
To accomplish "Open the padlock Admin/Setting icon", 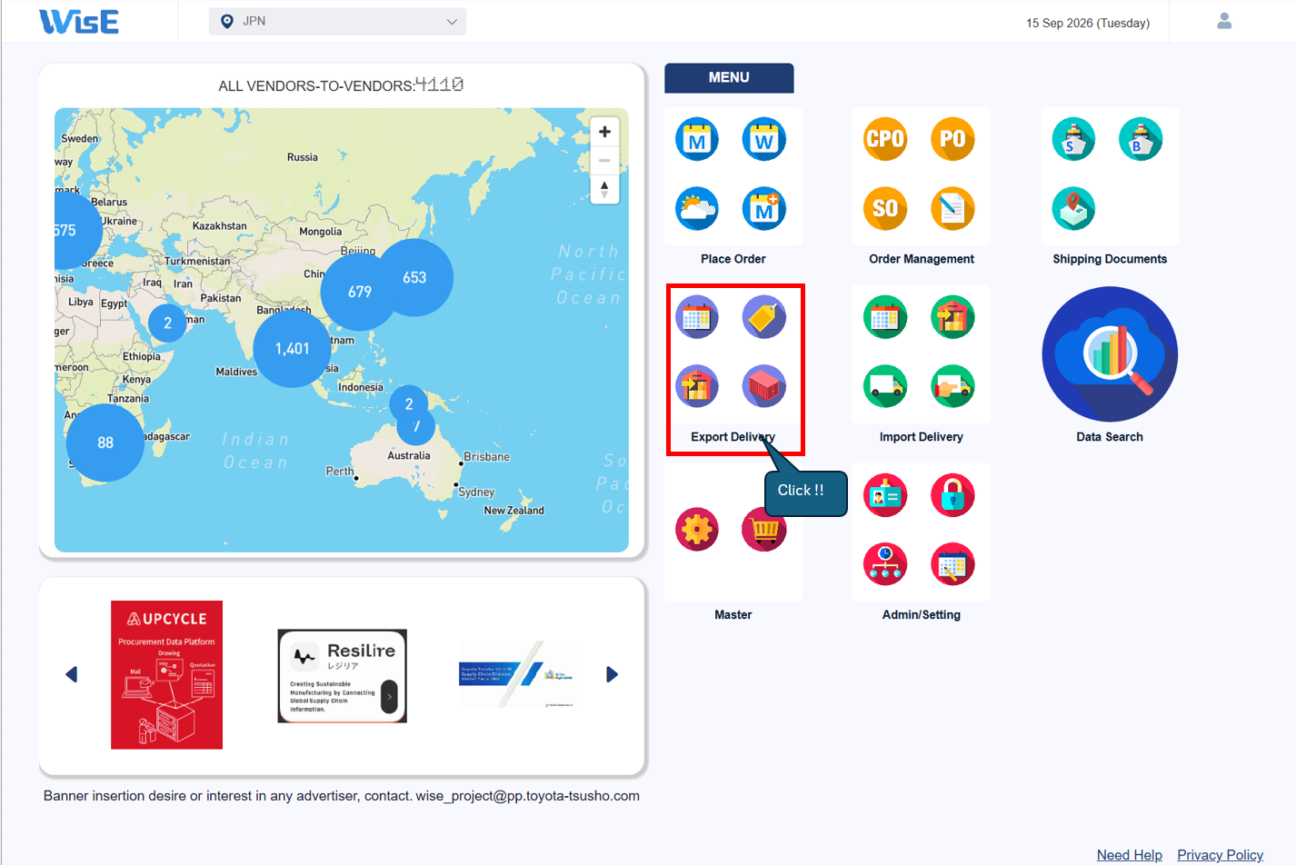I will click(x=952, y=495).
